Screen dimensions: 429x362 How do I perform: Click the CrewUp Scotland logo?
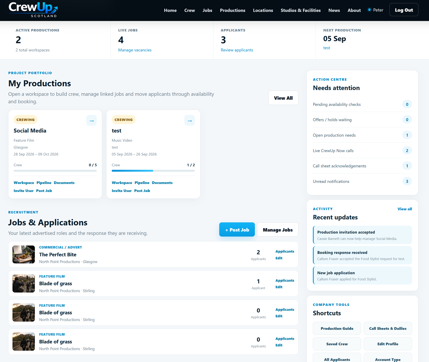tap(33, 10)
